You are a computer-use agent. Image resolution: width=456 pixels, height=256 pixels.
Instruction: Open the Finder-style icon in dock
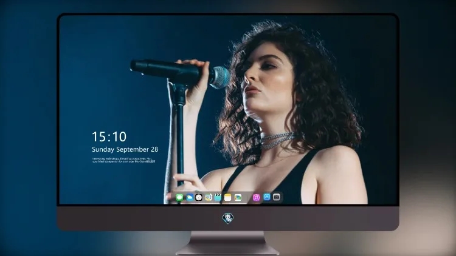[x=208, y=197]
